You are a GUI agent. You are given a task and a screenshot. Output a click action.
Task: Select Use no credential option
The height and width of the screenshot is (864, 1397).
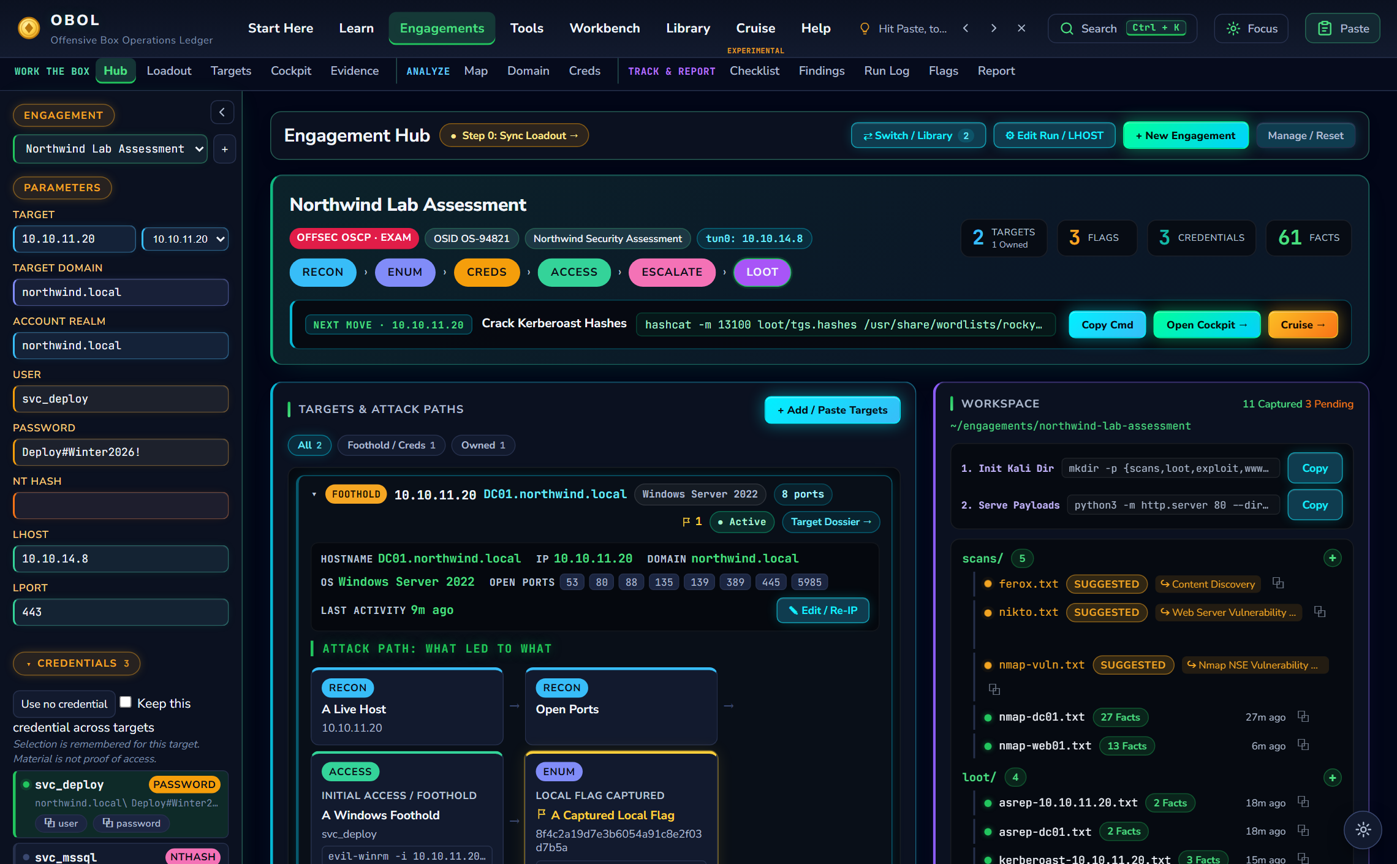(x=64, y=704)
